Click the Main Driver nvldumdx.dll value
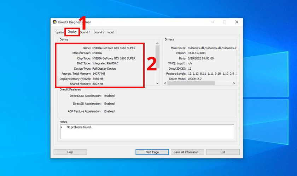Screen dimensions: 297x176 [x=212, y=48]
